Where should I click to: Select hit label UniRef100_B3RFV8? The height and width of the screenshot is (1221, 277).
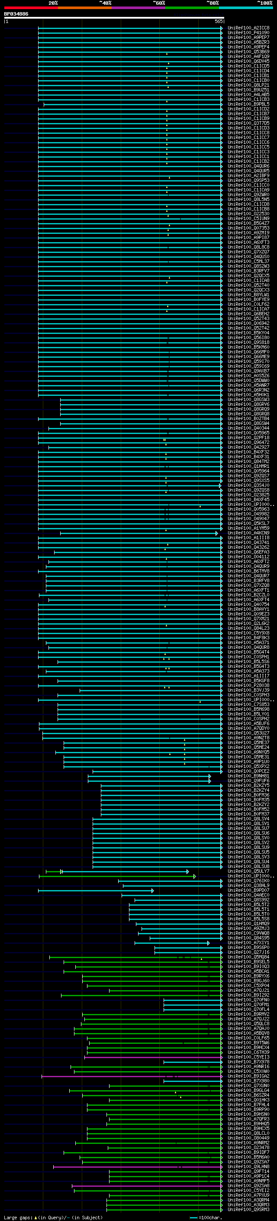pos(248,581)
